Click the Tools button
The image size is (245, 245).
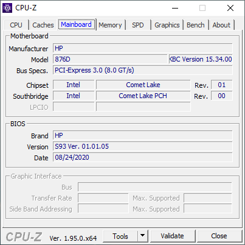click(x=120, y=236)
